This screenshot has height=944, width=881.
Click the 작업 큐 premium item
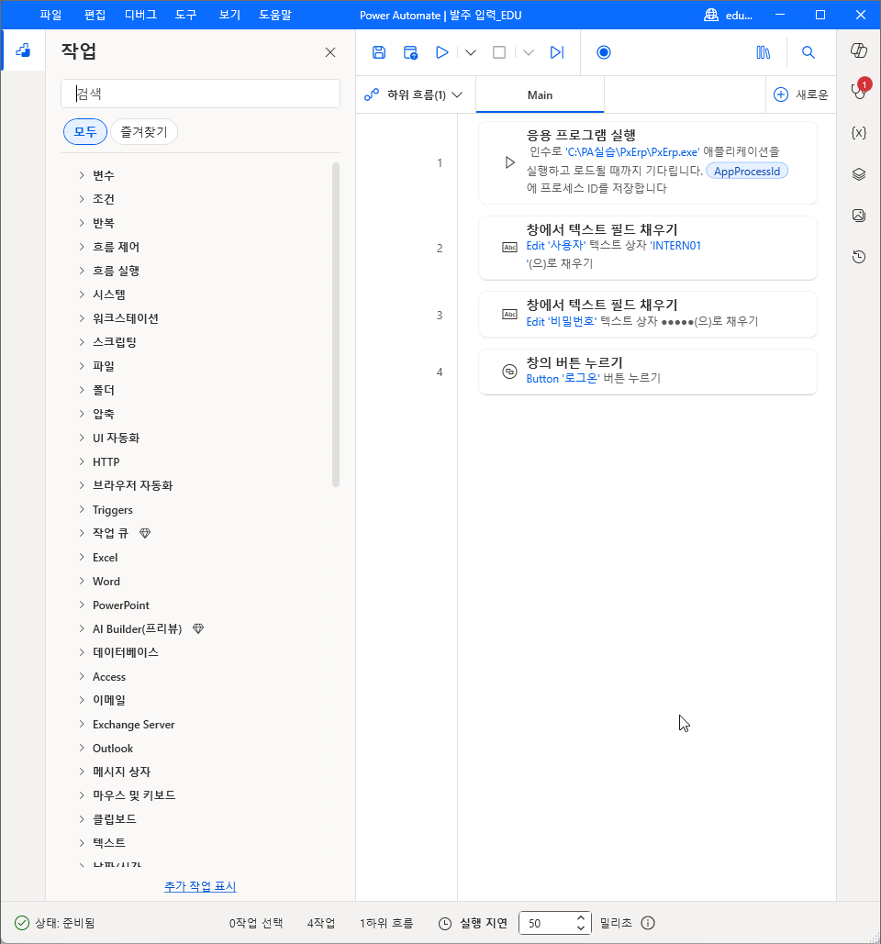[110, 533]
